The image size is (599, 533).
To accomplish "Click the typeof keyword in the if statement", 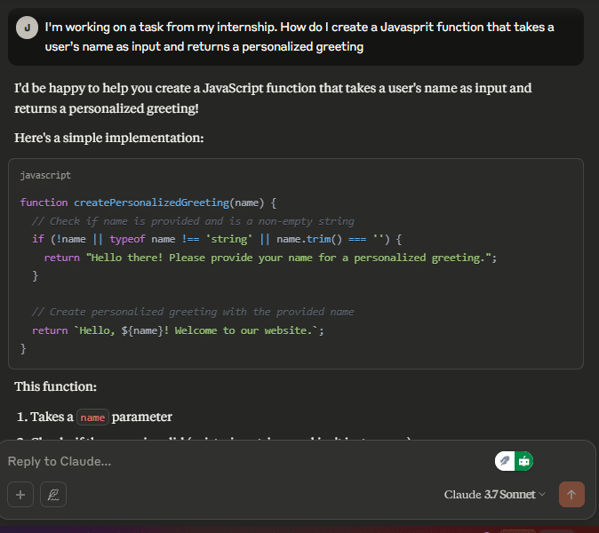I will tap(127, 239).
